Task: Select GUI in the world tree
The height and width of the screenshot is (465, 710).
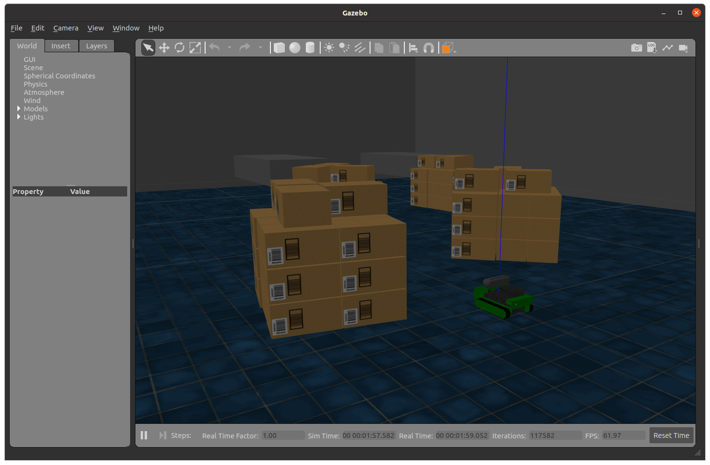Action: point(30,60)
